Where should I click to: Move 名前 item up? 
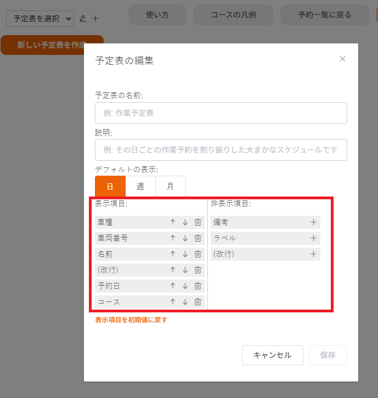coord(172,254)
